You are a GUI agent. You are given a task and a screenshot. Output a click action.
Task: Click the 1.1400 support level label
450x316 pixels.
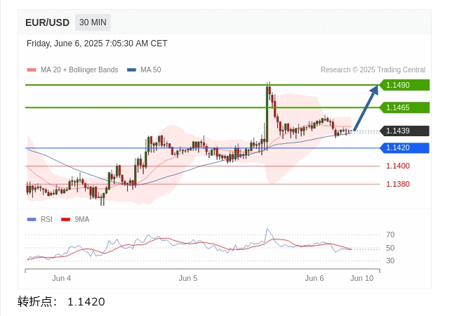(x=398, y=166)
